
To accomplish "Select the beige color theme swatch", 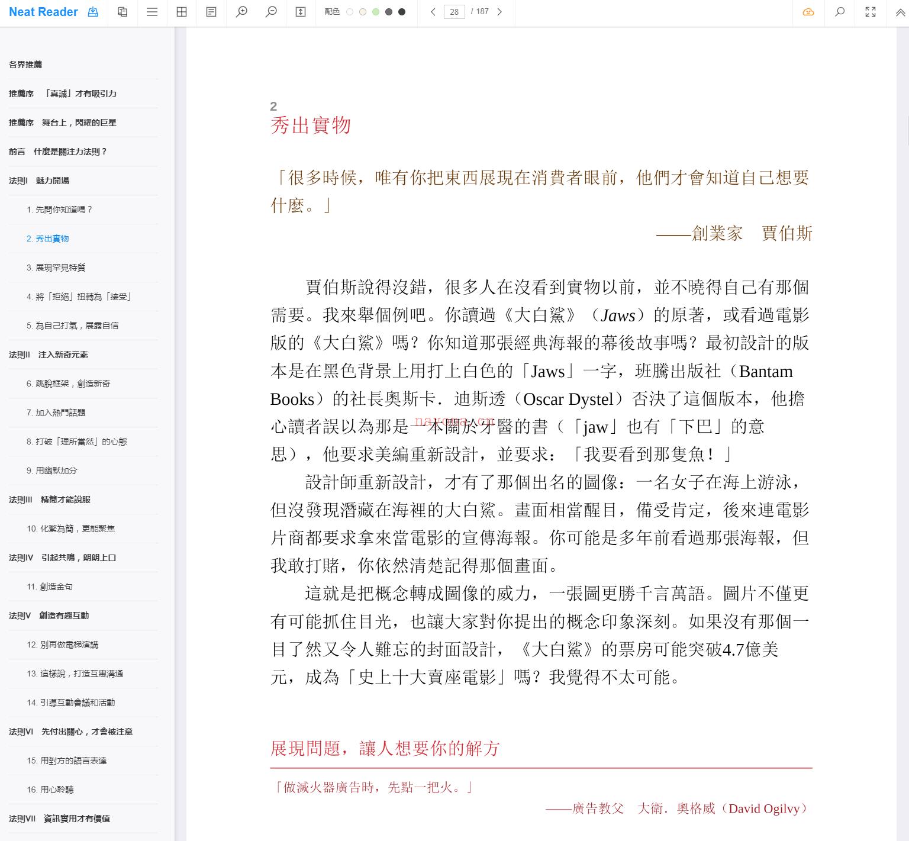I will [363, 12].
